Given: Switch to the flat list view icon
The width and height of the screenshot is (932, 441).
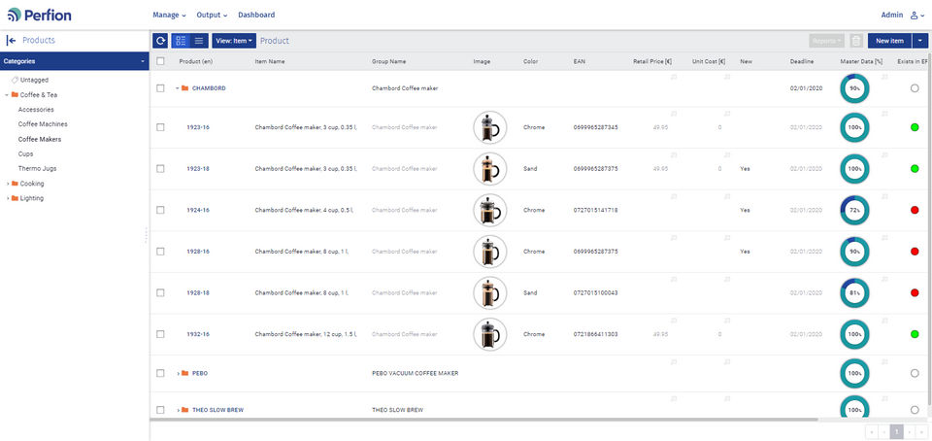Looking at the screenshot, I should coord(199,41).
